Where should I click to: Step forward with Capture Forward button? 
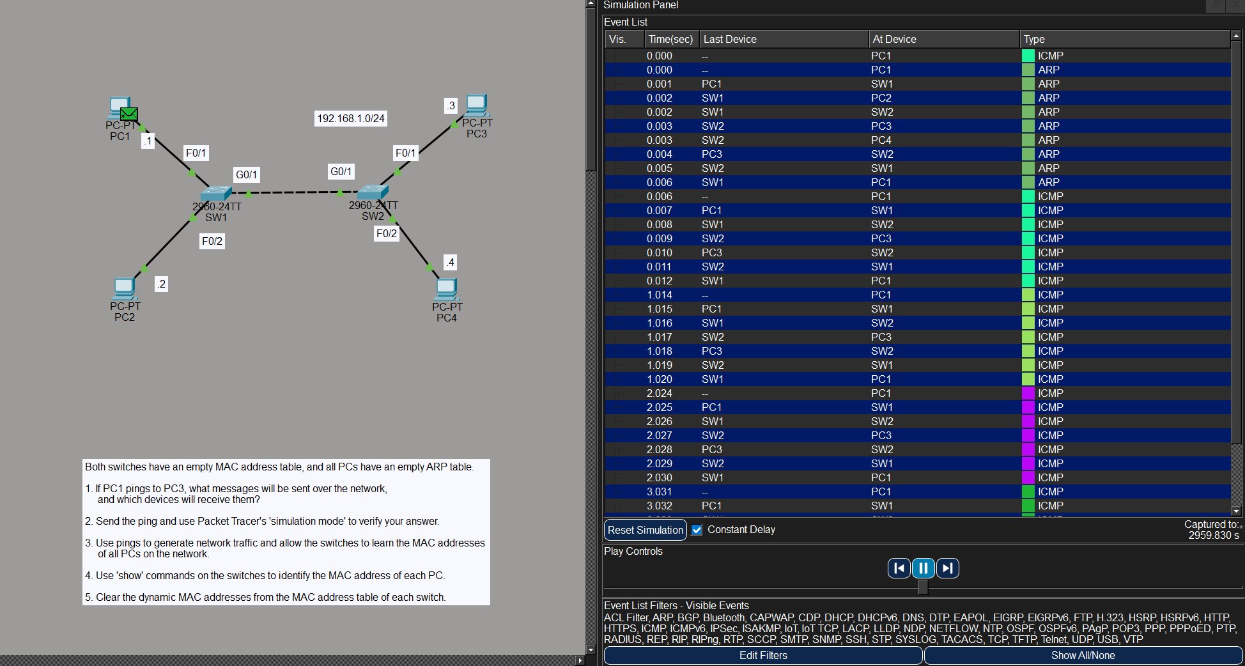pyautogui.click(x=947, y=568)
